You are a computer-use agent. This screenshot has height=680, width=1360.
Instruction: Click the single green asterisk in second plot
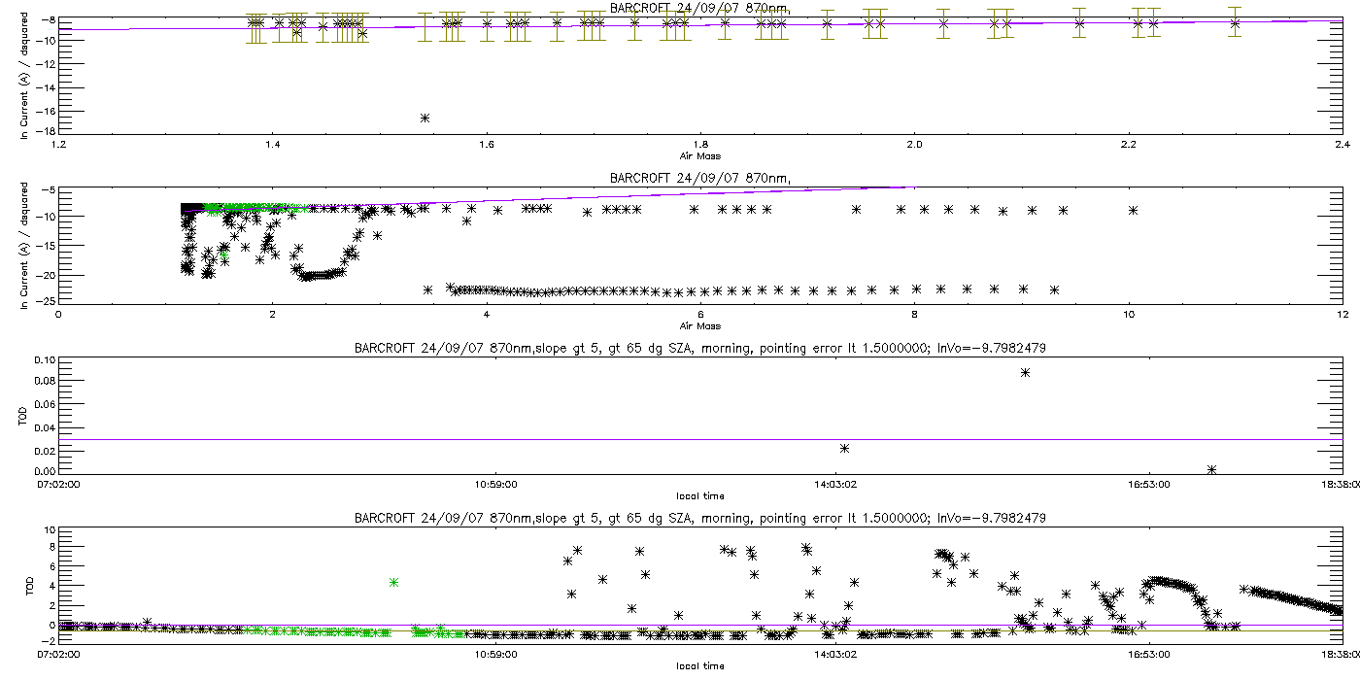coord(224,255)
